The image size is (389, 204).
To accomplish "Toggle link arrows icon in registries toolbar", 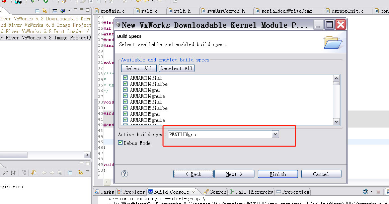I will [x=80, y=173].
